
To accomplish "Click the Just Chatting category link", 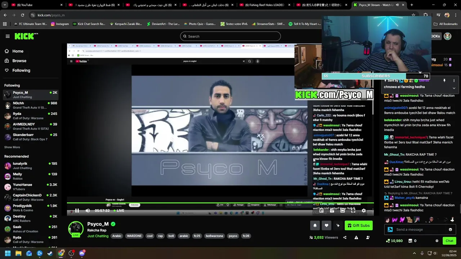I will click(x=98, y=236).
